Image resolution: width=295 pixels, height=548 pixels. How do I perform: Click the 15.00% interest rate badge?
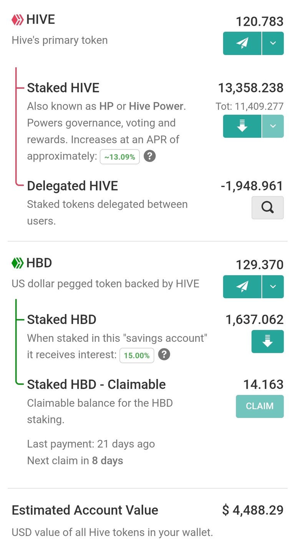137,355
